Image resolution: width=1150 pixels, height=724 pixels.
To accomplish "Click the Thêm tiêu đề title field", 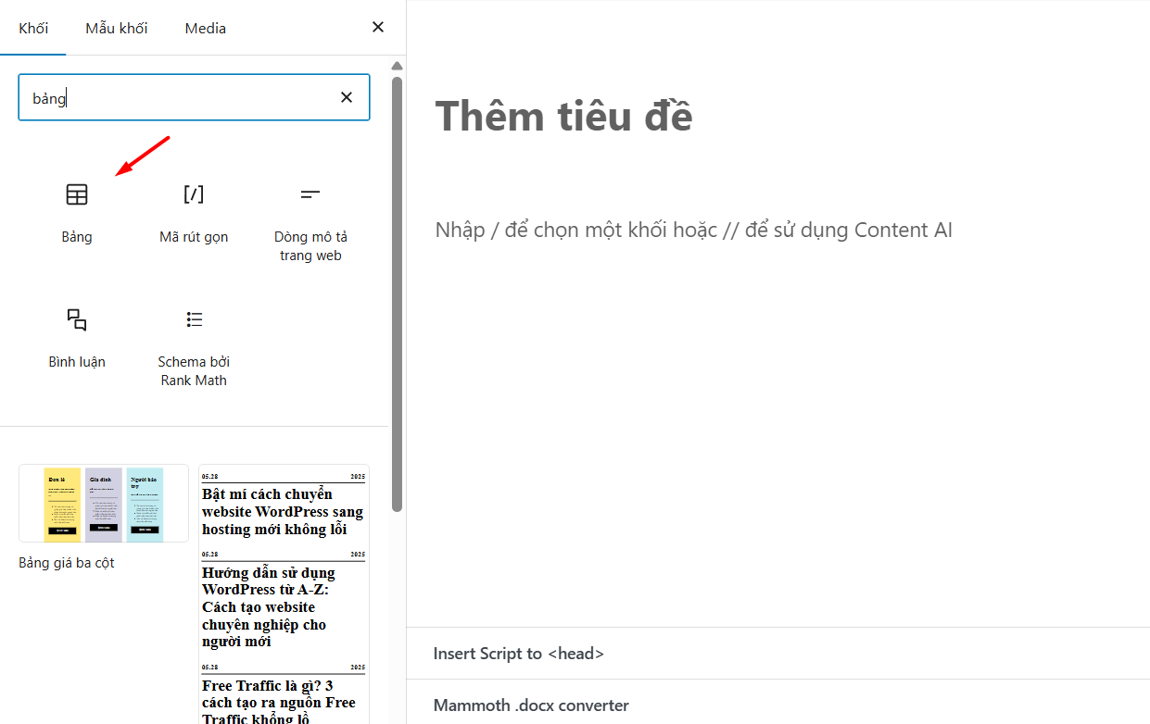I will [565, 117].
